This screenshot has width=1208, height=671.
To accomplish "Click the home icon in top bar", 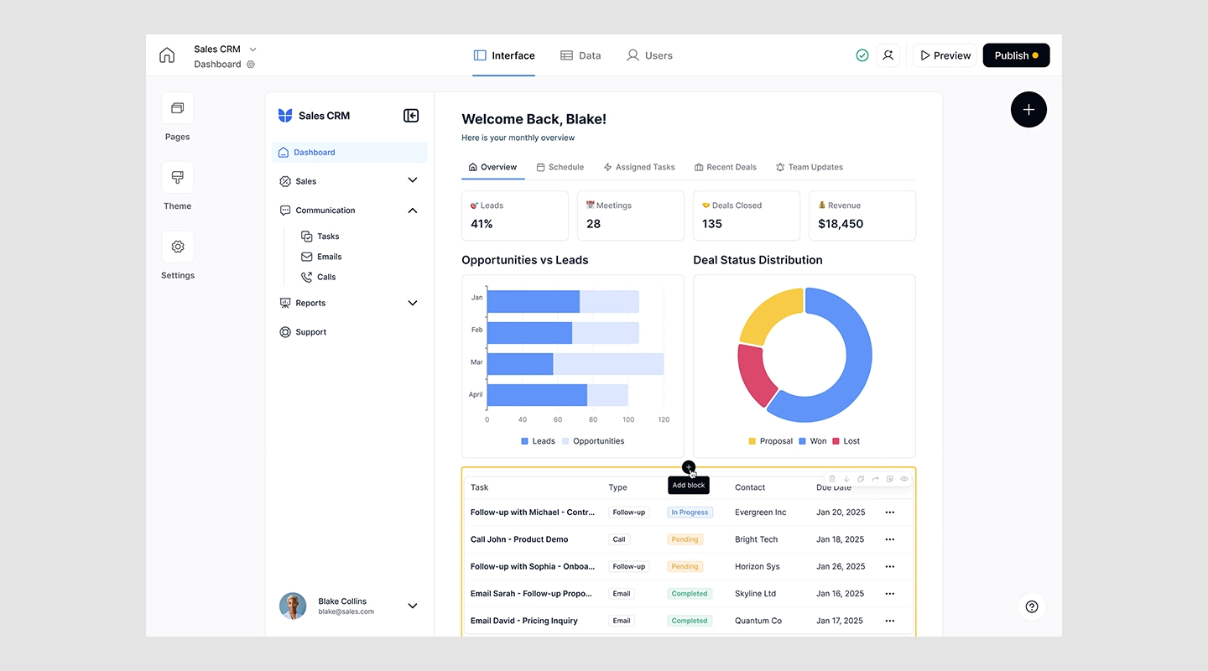I will 167,55.
